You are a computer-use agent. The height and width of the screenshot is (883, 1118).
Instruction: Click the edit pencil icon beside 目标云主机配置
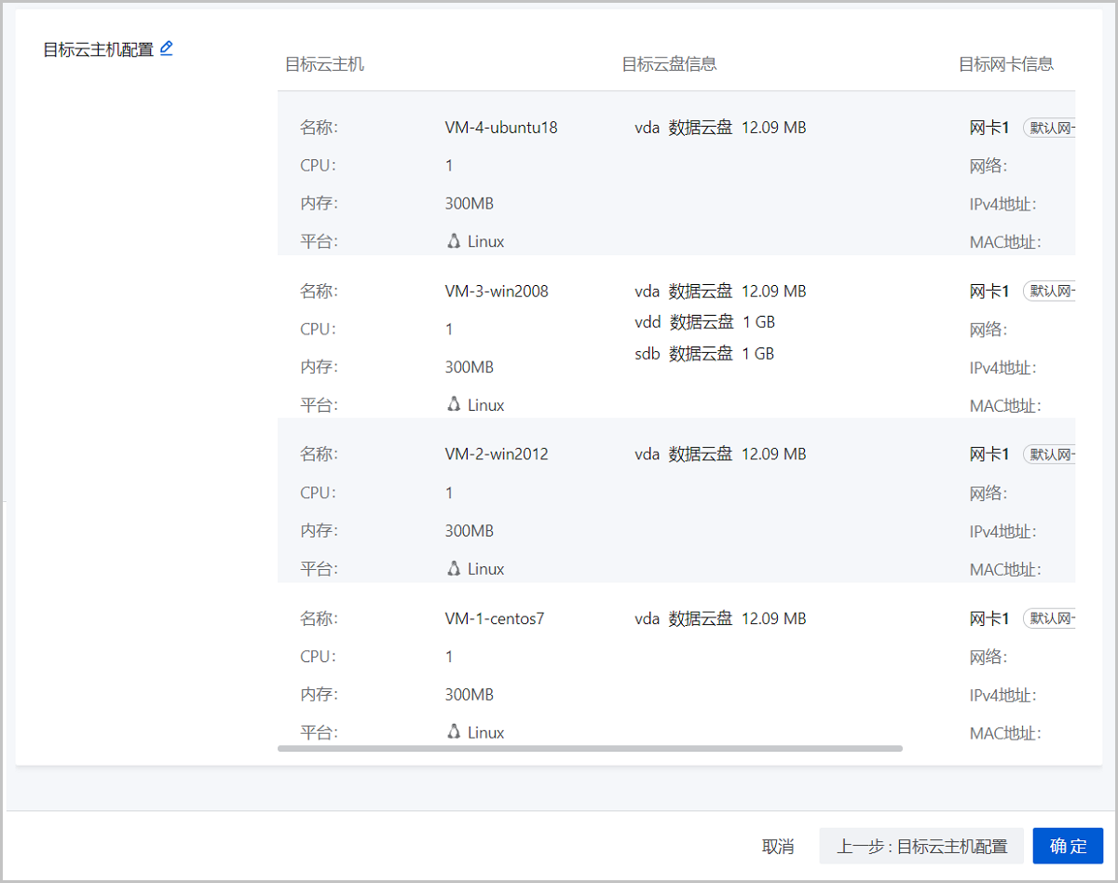[167, 48]
